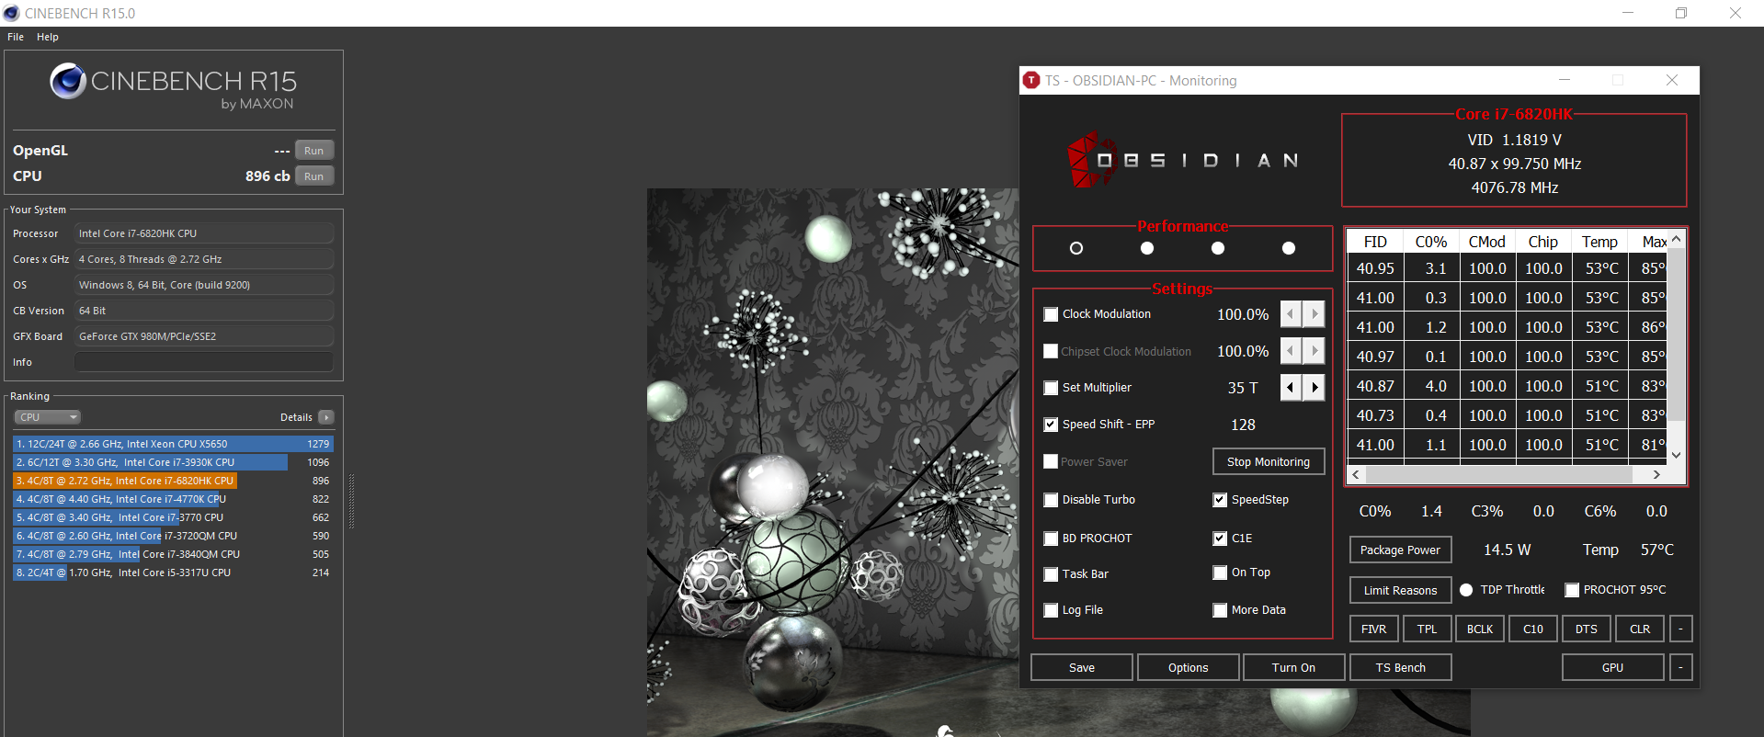The width and height of the screenshot is (1764, 737).
Task: Select the Core i7-6820HK ranking row
Action: [x=173, y=481]
